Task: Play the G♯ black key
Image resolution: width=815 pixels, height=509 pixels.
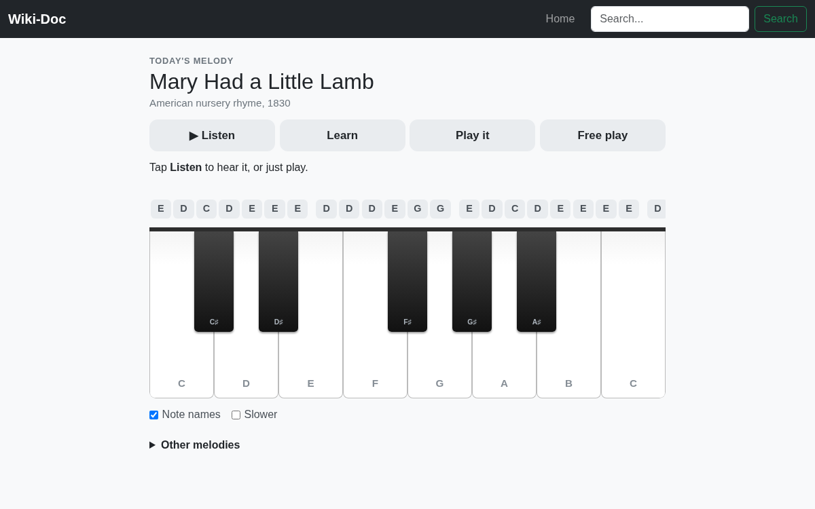Action: [x=472, y=281]
